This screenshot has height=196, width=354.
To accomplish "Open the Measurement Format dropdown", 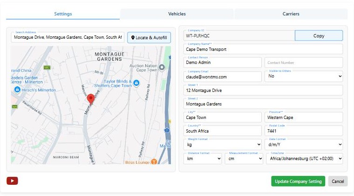I will coord(244,159).
